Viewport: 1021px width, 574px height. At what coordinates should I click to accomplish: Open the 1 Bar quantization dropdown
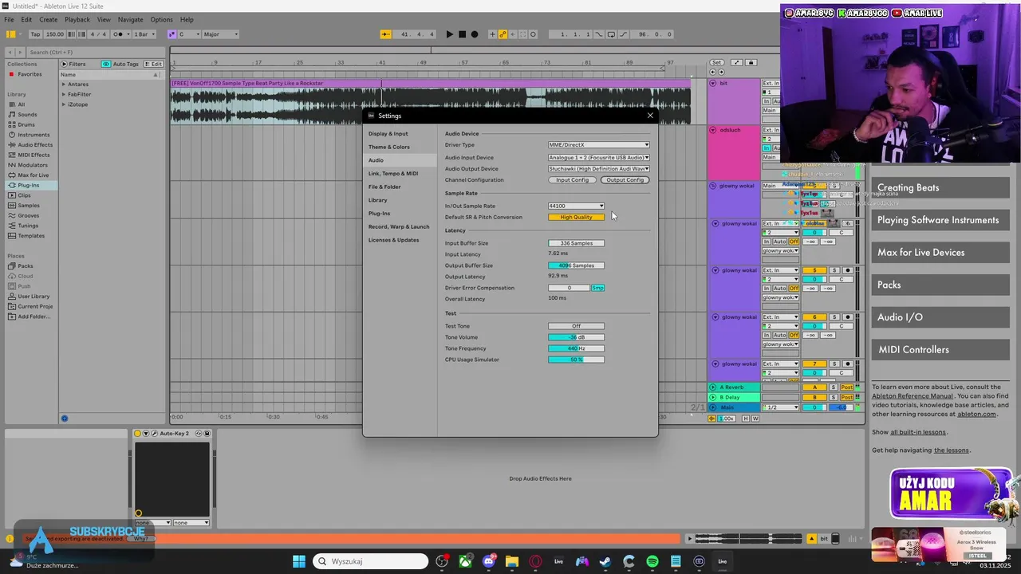144,34
